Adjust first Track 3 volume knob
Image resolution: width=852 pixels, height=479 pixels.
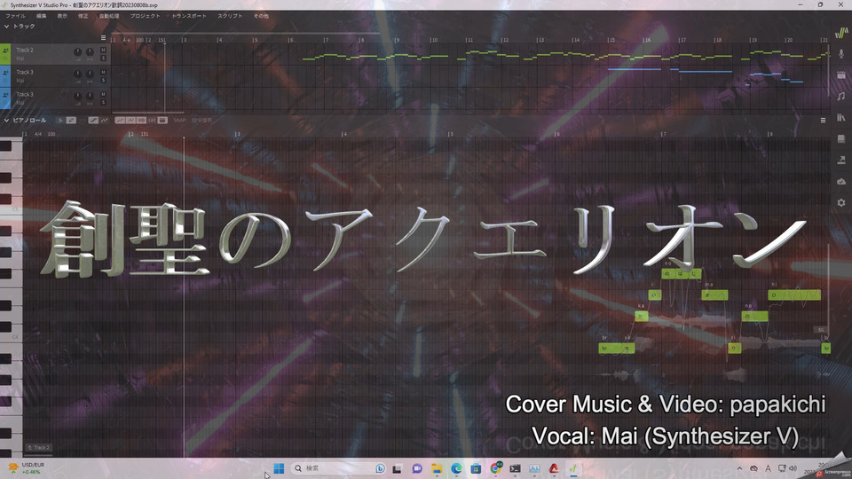click(78, 75)
